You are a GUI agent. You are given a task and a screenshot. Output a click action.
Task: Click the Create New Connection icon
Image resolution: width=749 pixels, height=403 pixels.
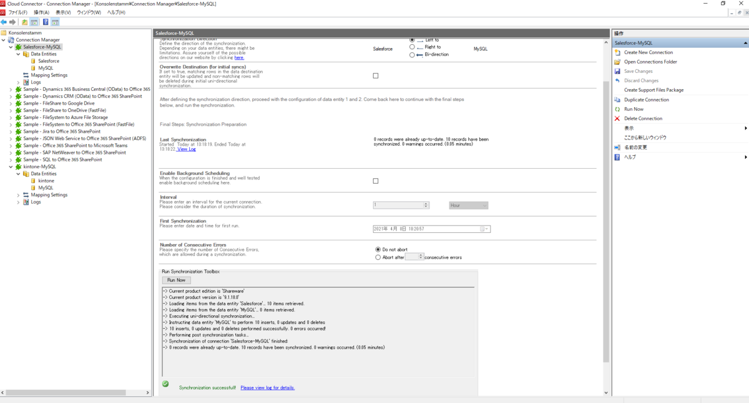[x=617, y=52]
